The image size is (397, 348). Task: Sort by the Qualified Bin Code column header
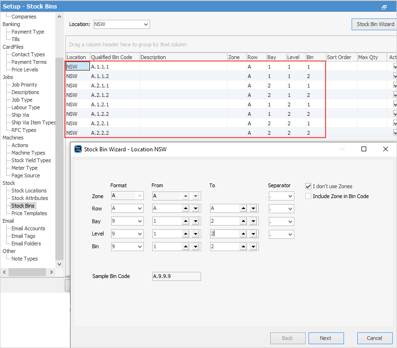point(112,57)
